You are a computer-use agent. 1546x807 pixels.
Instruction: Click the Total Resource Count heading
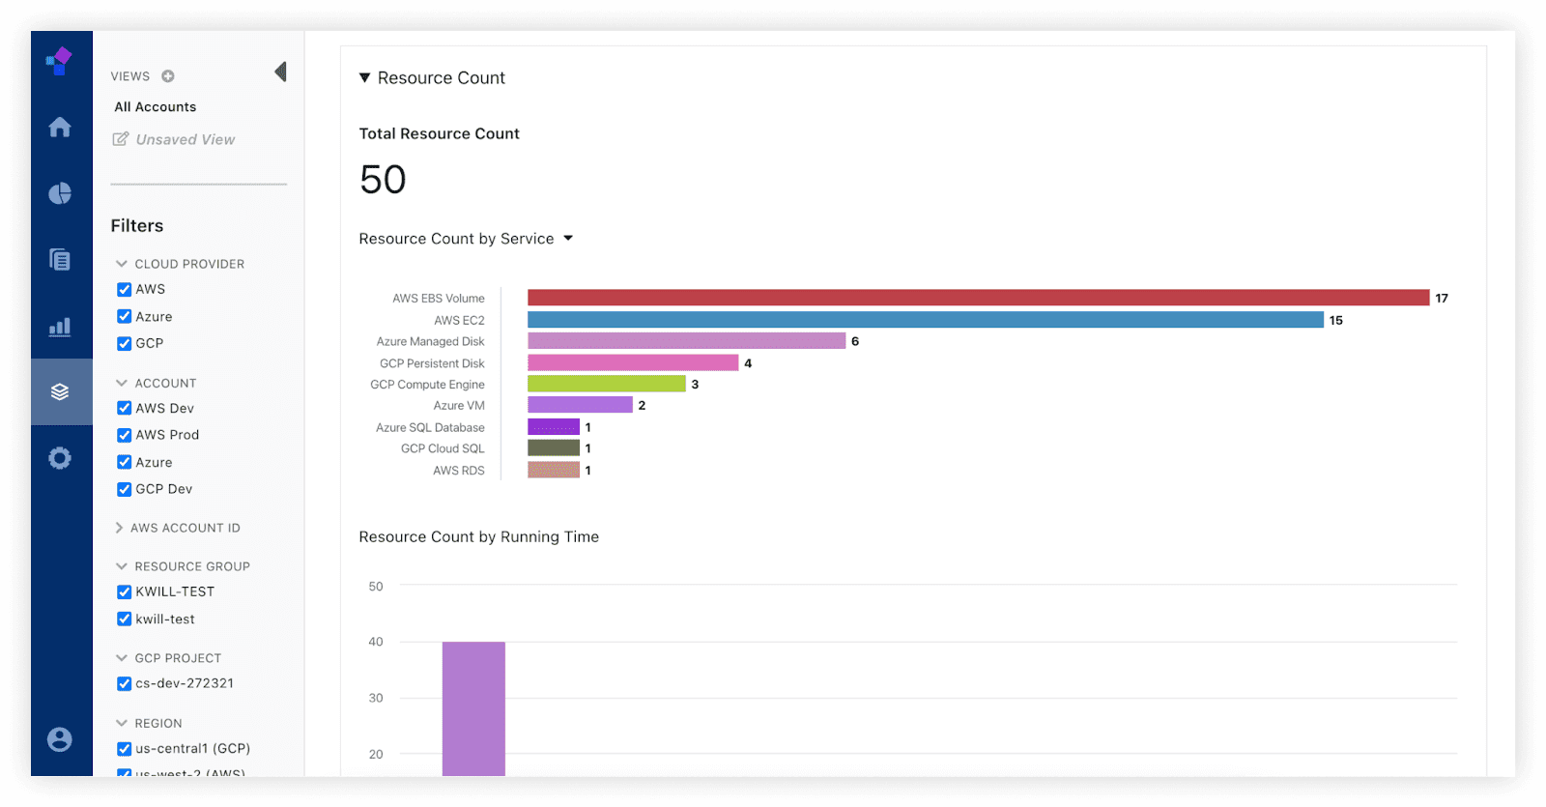tap(440, 133)
